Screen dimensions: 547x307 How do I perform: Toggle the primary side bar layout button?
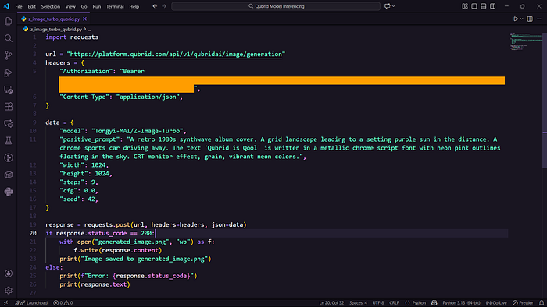474,6
